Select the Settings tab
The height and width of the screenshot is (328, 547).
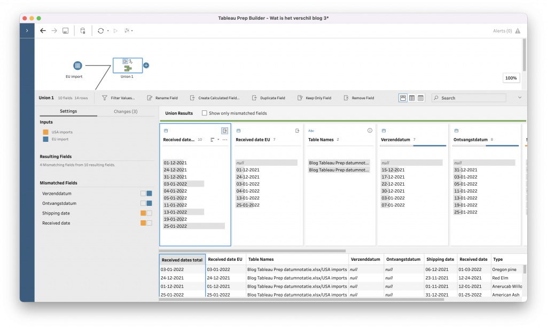pos(68,111)
